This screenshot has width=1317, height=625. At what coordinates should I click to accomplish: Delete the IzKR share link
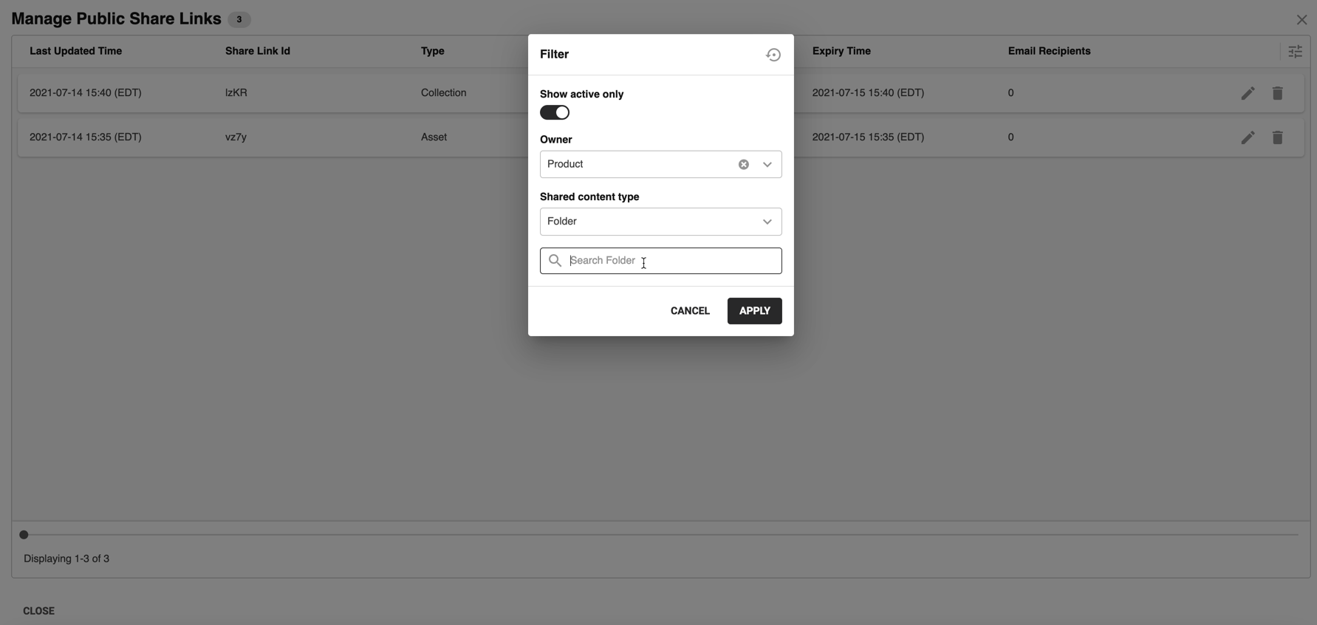[x=1277, y=93]
